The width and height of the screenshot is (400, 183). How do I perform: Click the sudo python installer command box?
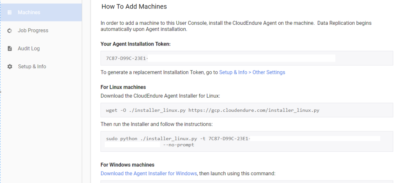(x=247, y=142)
